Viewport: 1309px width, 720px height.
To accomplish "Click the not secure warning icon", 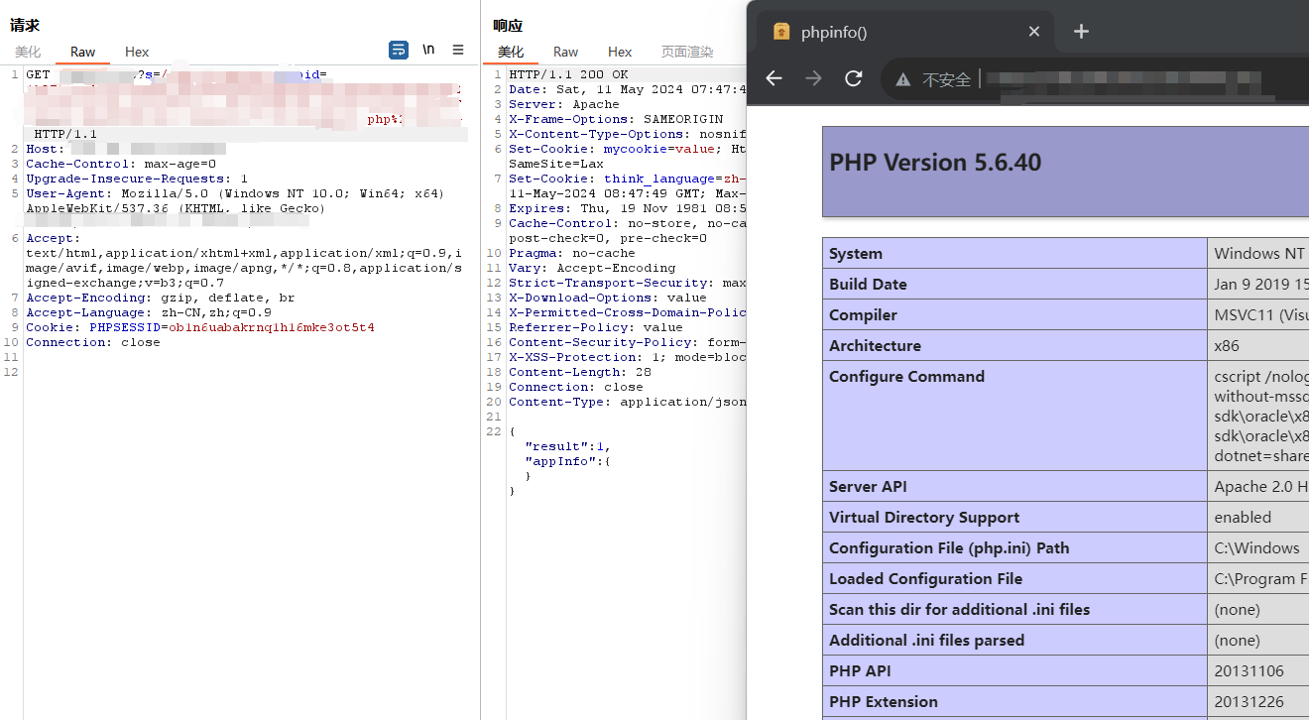I will click(x=902, y=79).
